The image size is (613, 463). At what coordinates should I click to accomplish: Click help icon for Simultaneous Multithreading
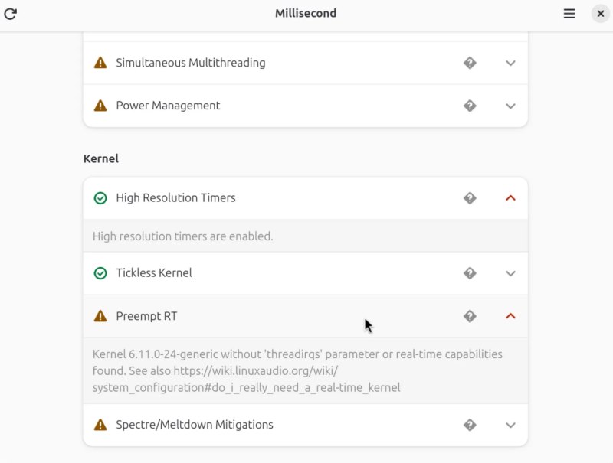click(x=470, y=63)
